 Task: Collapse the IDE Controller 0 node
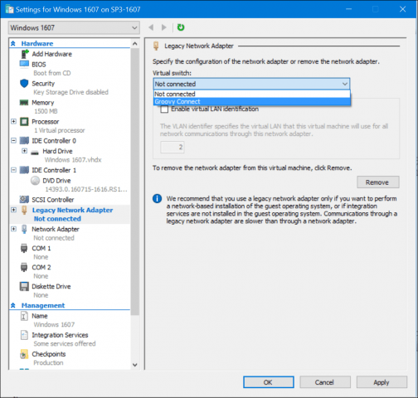[x=13, y=141]
